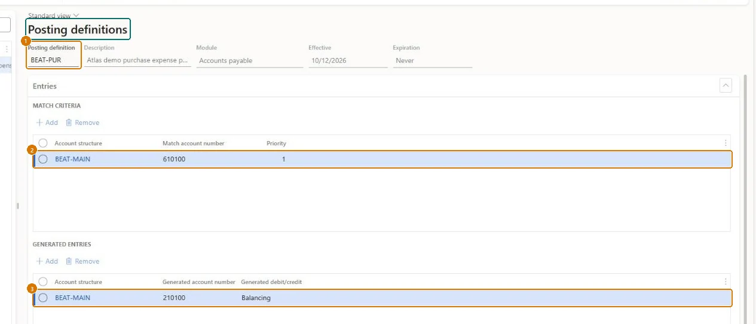This screenshot has height=324, width=756.
Task: Click the left pane splitter handle
Action: click(17, 206)
